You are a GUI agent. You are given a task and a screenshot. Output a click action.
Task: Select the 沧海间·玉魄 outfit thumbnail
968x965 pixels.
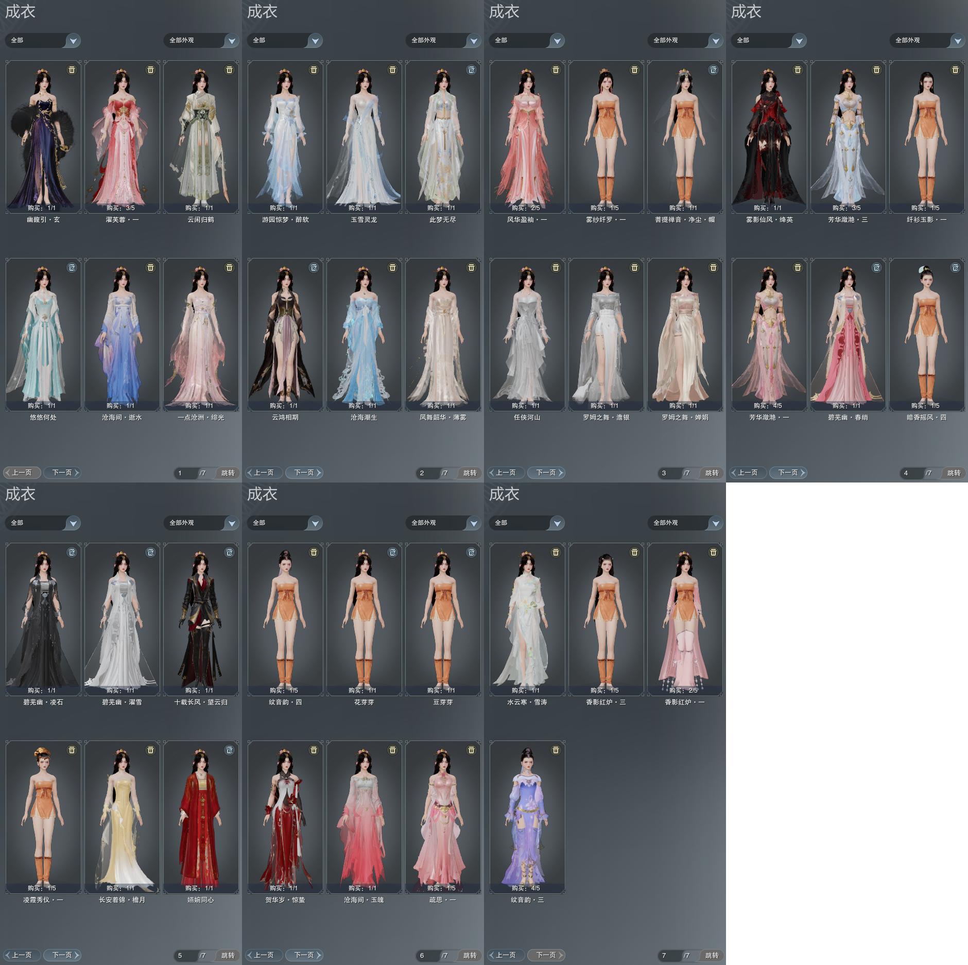click(x=364, y=817)
